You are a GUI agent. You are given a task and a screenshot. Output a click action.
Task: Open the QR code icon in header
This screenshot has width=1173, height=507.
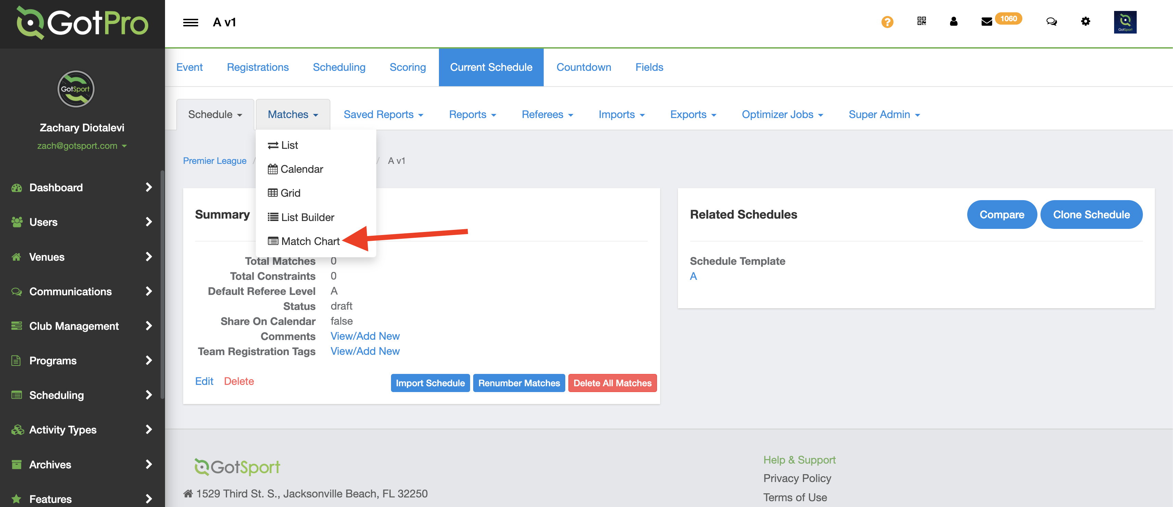coord(921,22)
